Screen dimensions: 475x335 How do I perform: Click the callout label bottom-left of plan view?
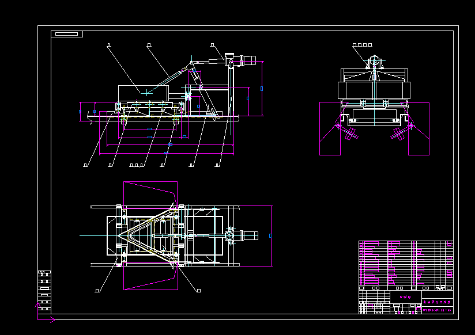click(x=97, y=291)
